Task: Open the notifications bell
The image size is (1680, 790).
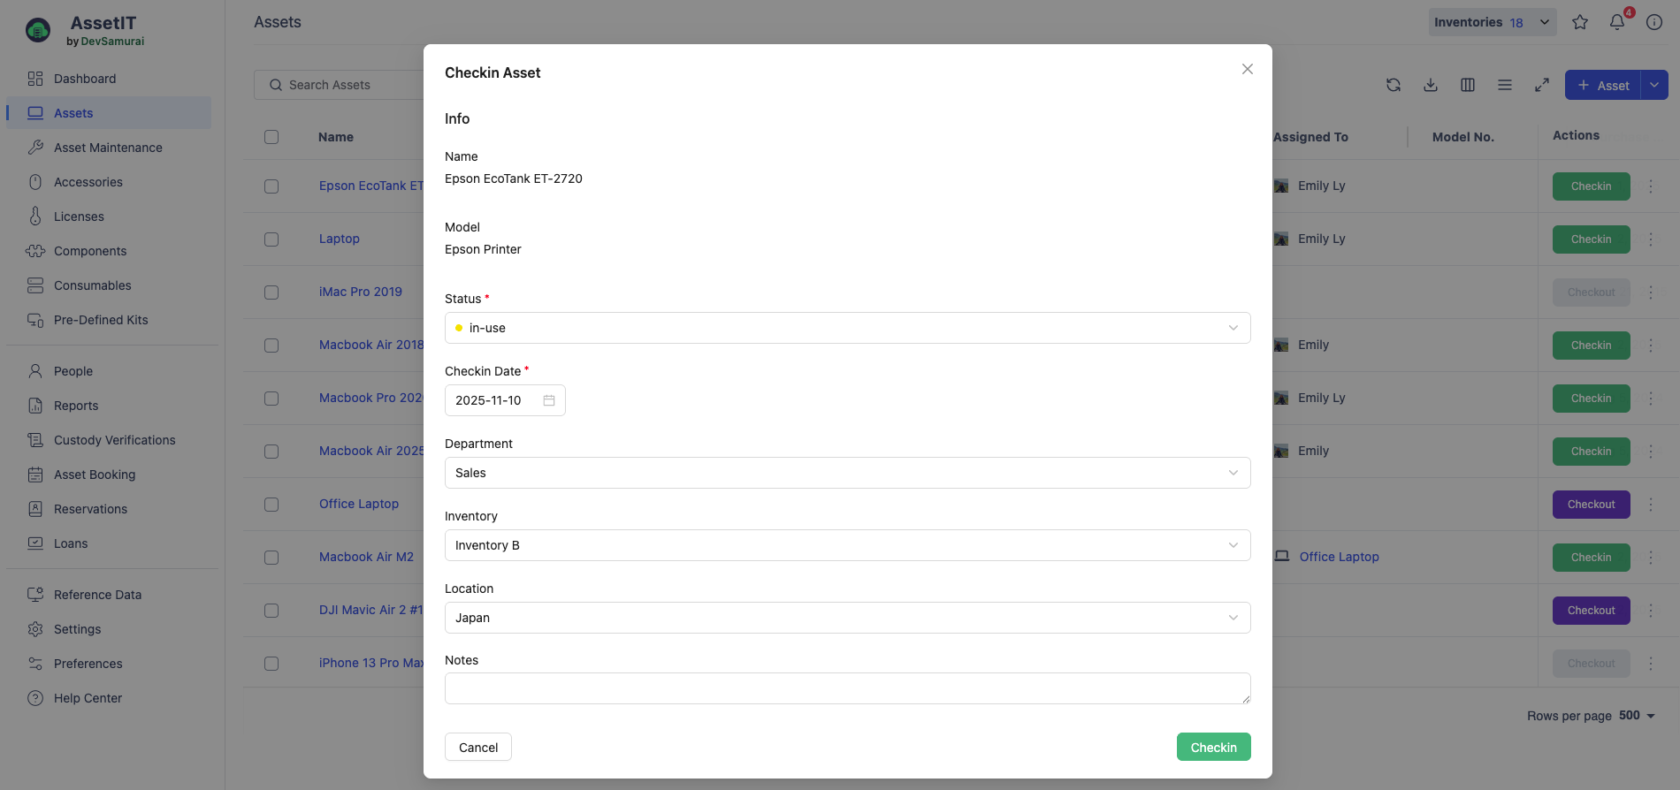Action: 1617,23
